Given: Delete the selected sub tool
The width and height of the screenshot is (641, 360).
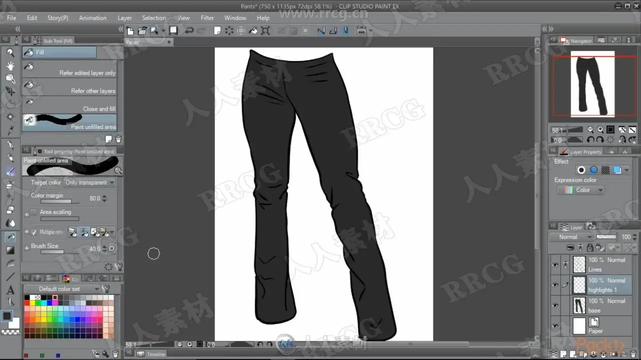Looking at the screenshot, I should [118, 139].
